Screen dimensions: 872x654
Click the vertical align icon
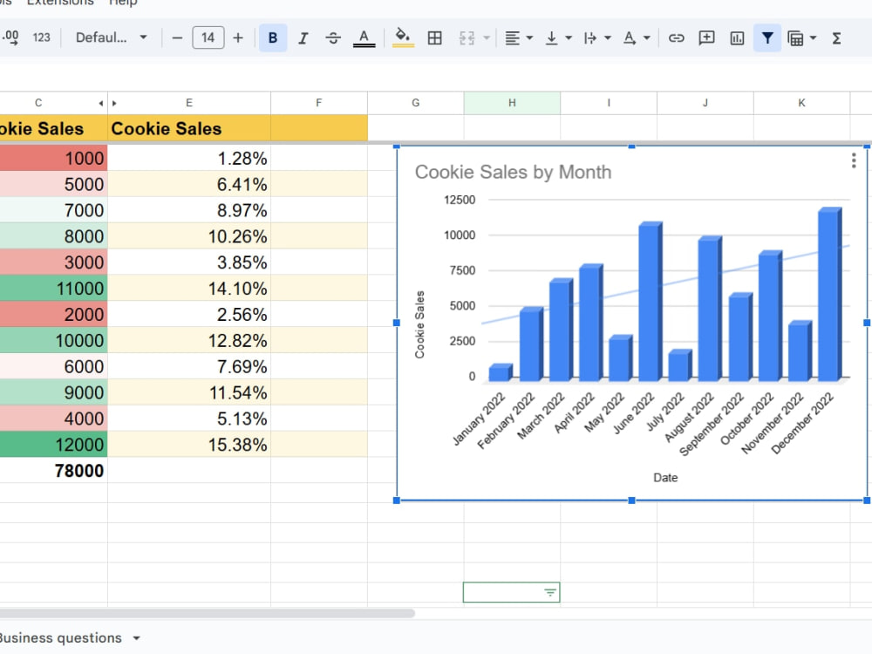pyautogui.click(x=552, y=37)
